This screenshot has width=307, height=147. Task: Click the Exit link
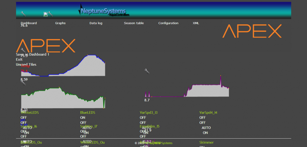[19, 59]
